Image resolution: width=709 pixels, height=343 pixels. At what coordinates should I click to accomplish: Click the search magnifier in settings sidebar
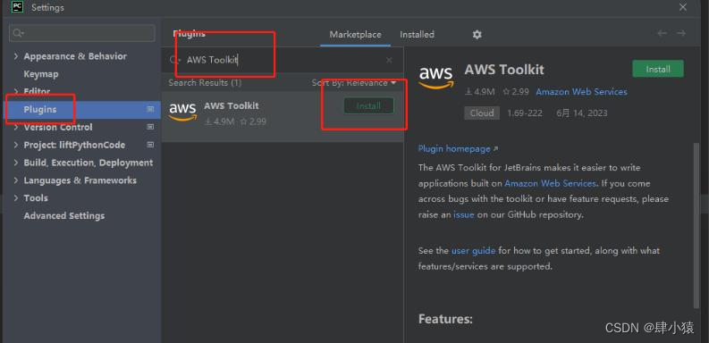(x=18, y=33)
